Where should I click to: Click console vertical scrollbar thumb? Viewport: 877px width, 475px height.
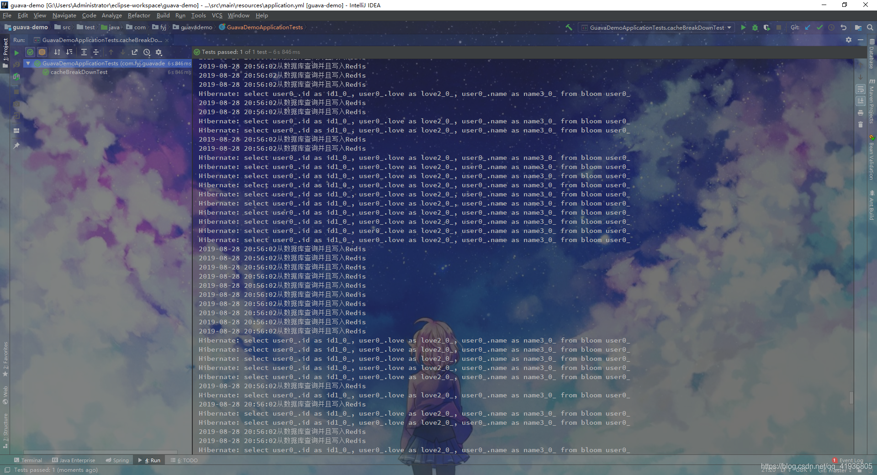pyautogui.click(x=851, y=398)
